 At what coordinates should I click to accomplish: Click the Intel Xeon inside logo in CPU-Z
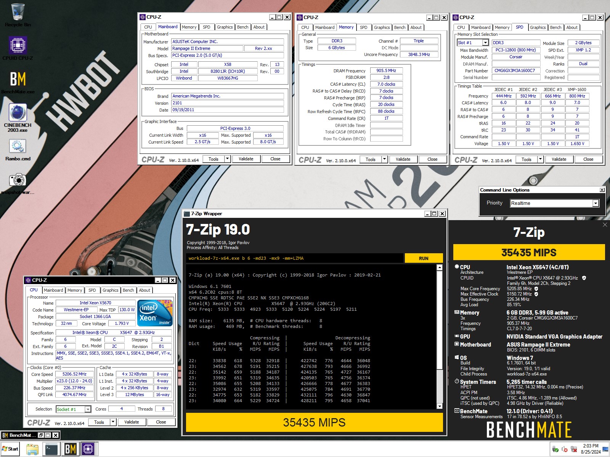[x=156, y=313]
